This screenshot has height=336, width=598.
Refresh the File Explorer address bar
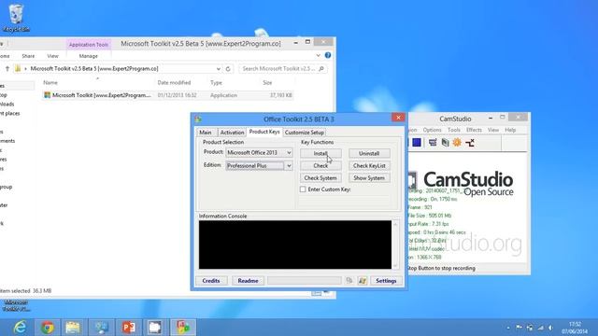pyautogui.click(x=228, y=69)
